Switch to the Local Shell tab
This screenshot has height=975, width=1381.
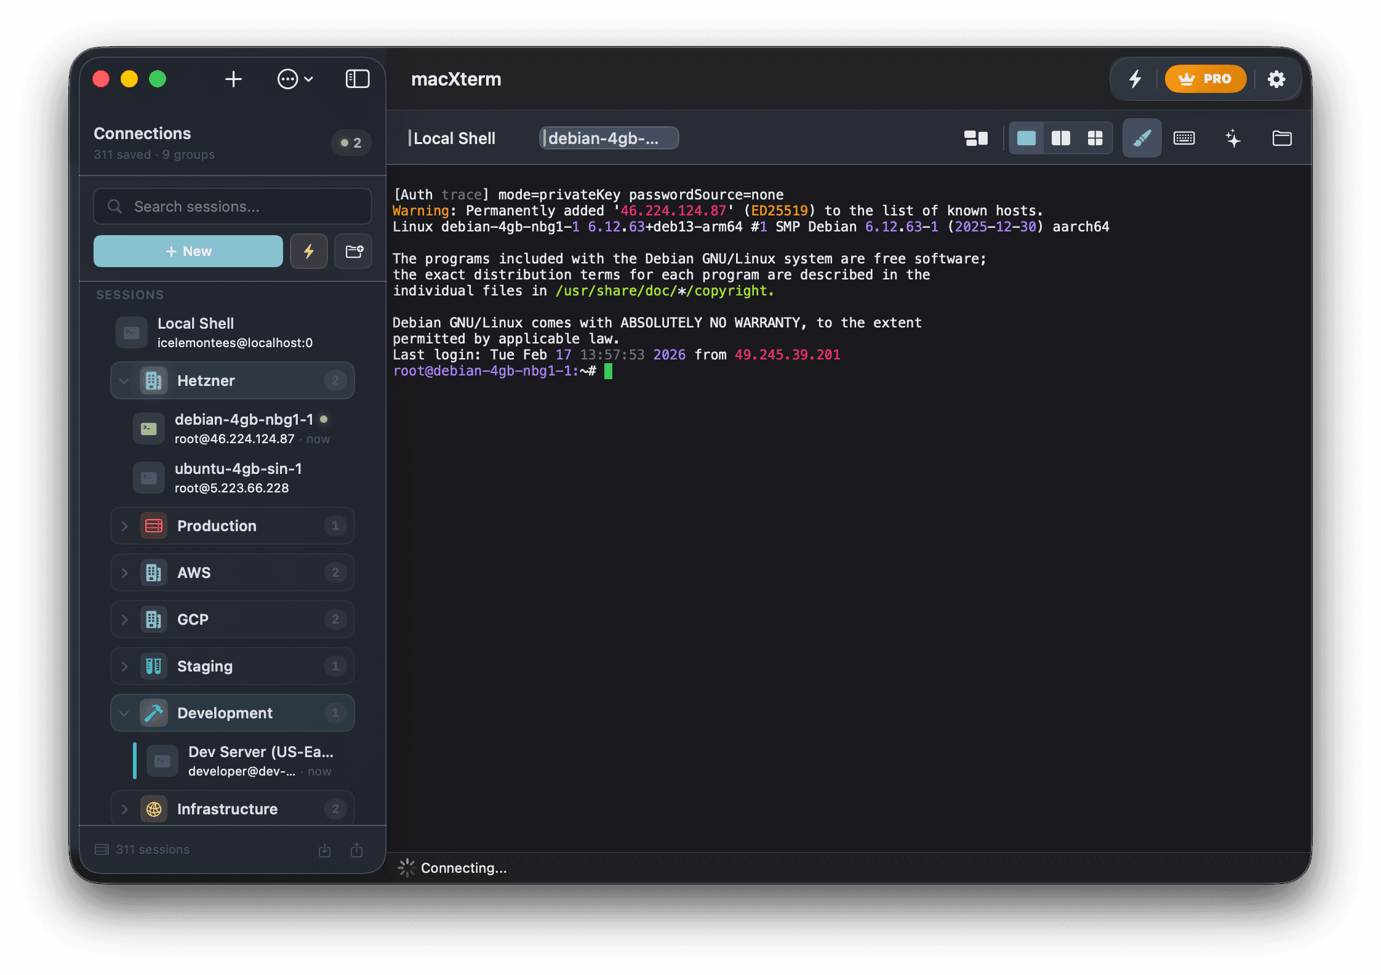coord(454,138)
